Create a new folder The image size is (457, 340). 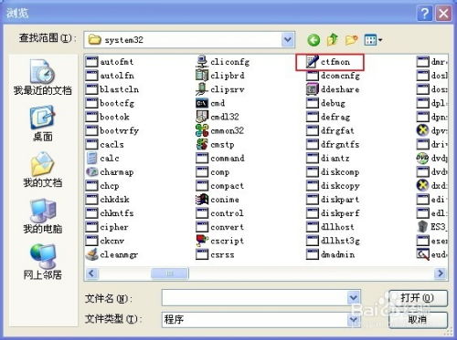pos(351,40)
